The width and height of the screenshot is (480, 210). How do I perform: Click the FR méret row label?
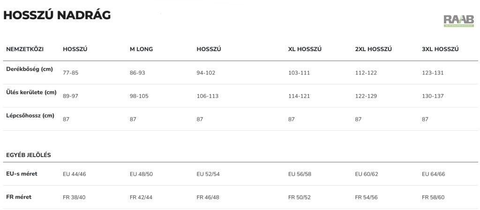click(19, 197)
